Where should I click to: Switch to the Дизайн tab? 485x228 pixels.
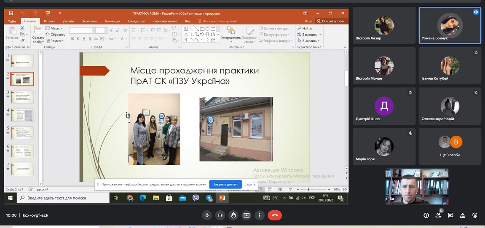point(68,21)
